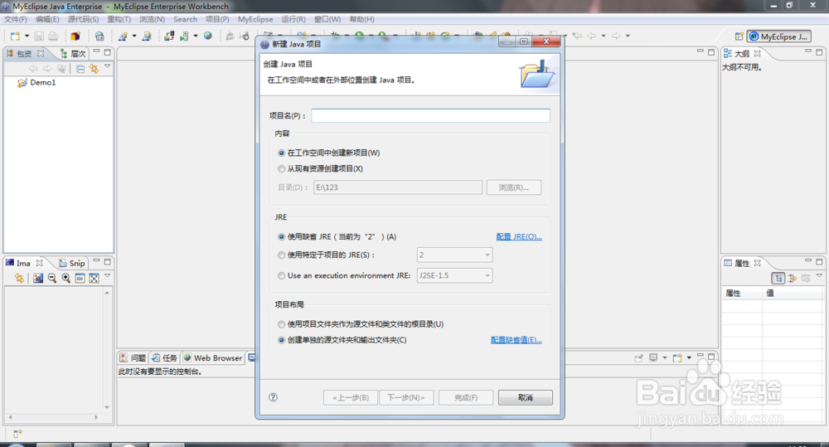
Task: Select the Demo1 project in tree
Action: pos(36,83)
